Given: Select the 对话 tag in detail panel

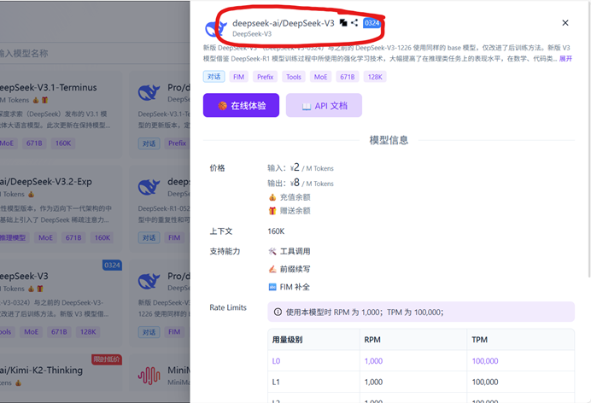Looking at the screenshot, I should [x=214, y=77].
